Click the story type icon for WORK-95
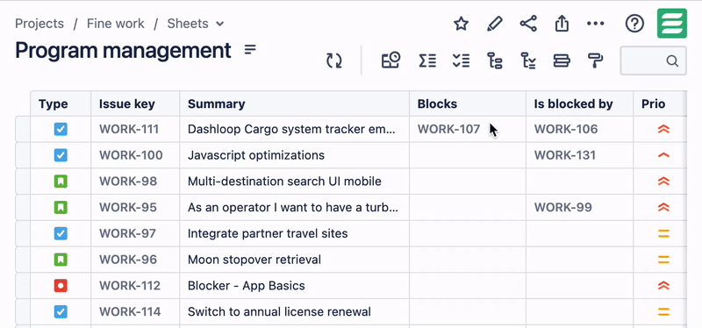702x328 pixels. coord(61,207)
